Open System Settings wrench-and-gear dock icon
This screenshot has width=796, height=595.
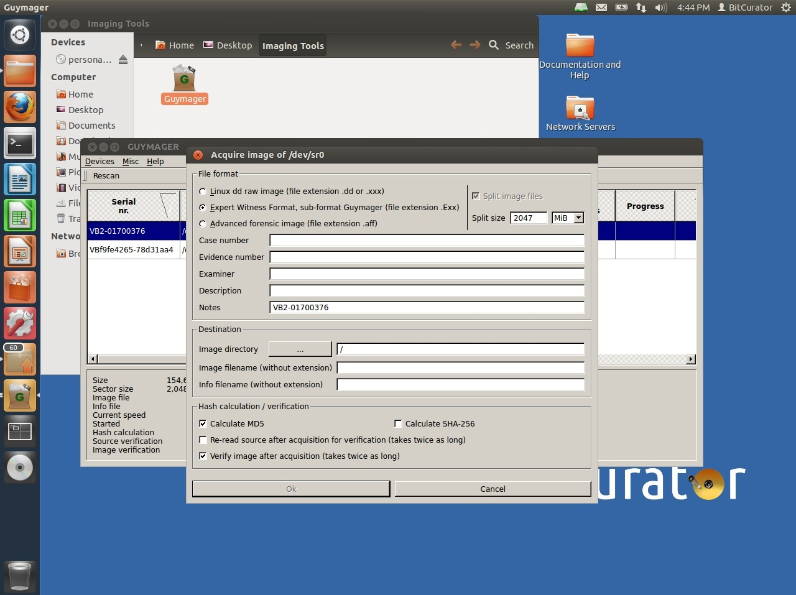point(20,323)
